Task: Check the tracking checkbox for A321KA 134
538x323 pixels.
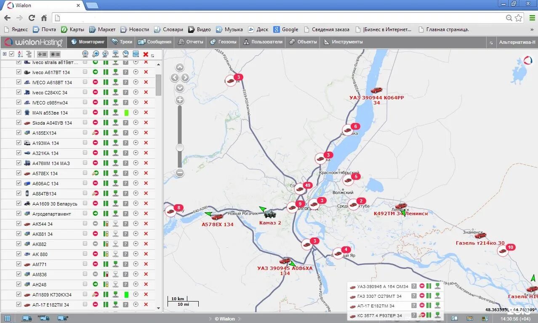Action: pyautogui.click(x=85, y=153)
